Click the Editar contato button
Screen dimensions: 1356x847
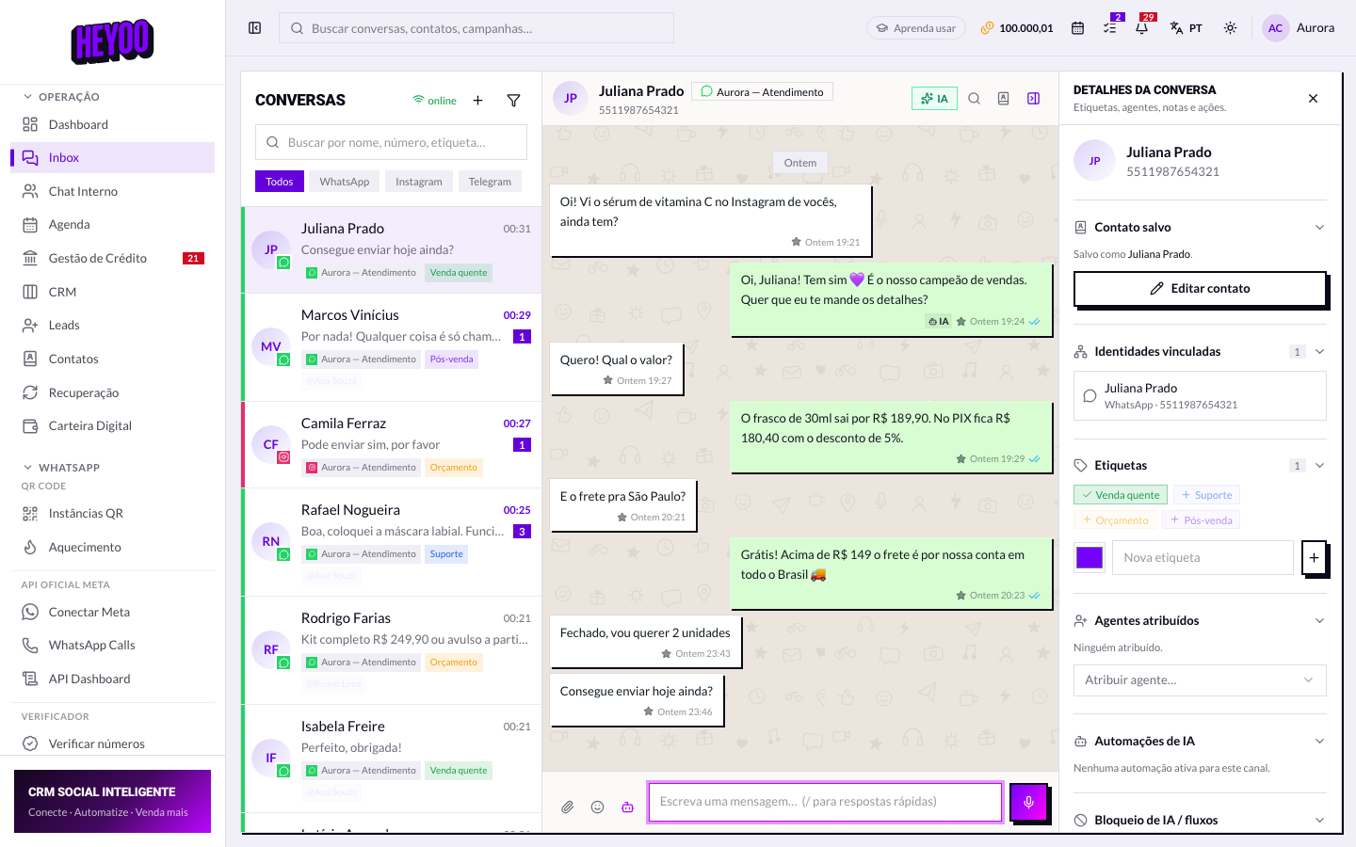tap(1200, 289)
